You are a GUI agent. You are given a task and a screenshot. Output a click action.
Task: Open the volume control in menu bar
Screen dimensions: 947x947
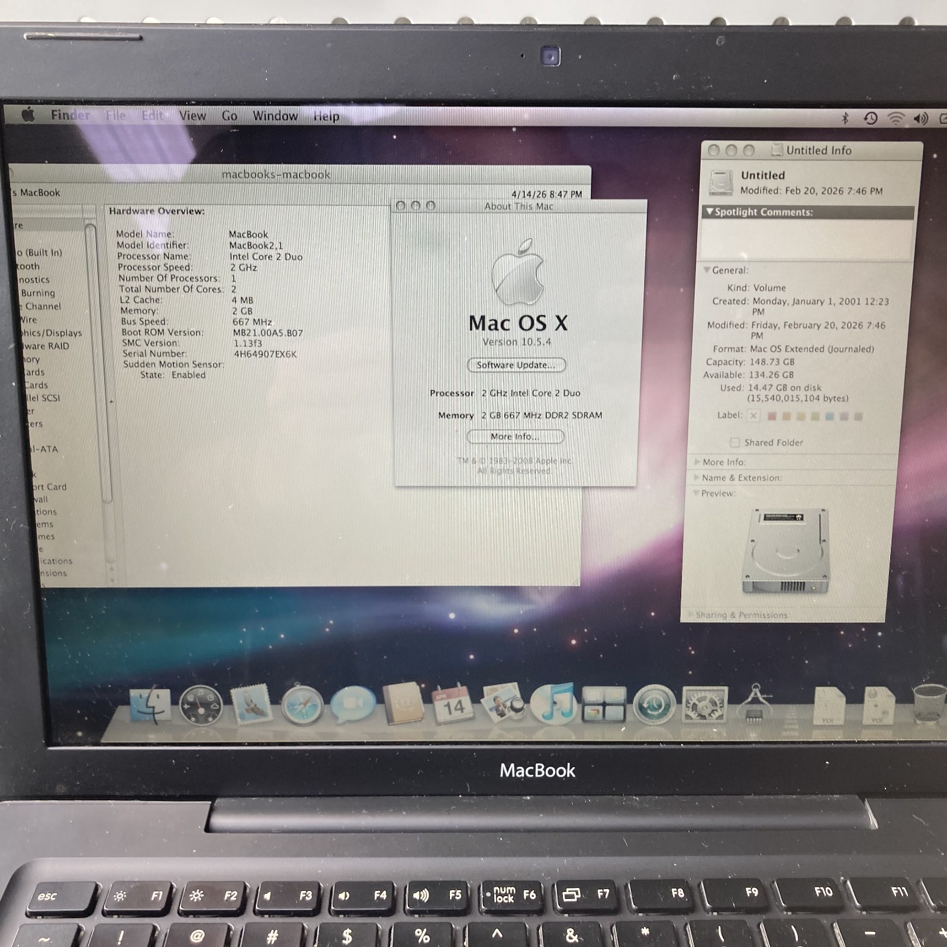click(x=921, y=119)
